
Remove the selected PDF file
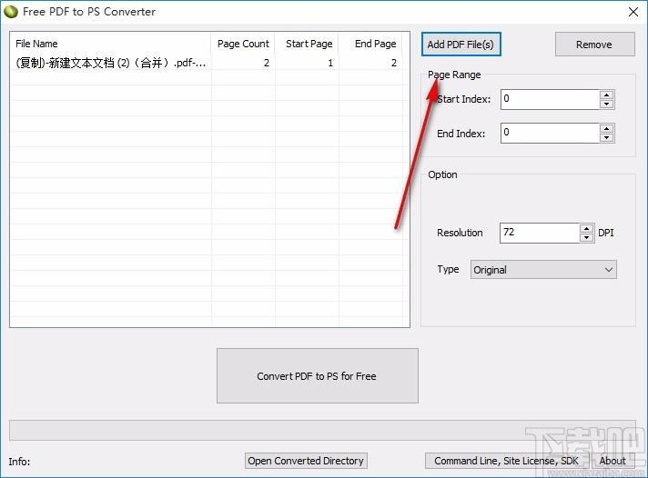pyautogui.click(x=594, y=45)
